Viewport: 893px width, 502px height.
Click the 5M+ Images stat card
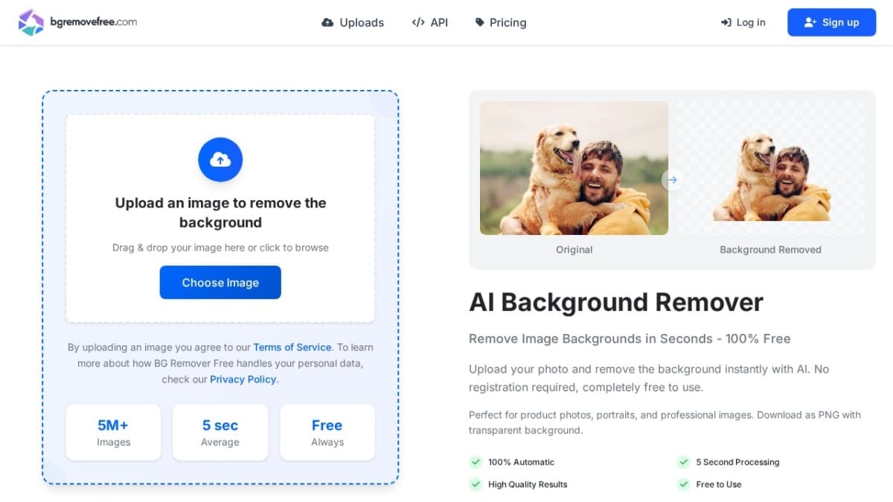coord(113,433)
